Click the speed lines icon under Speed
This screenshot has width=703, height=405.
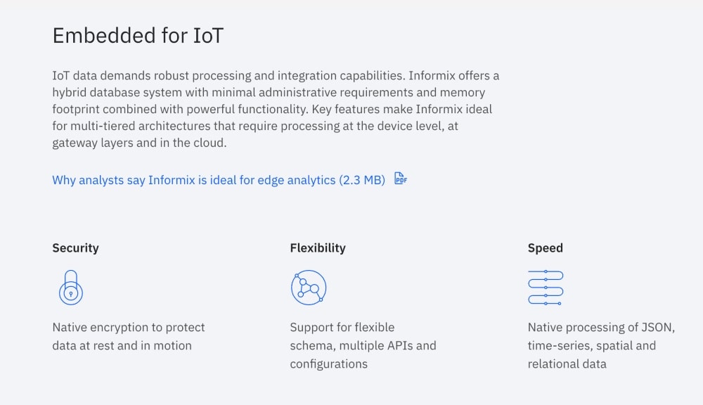point(546,287)
